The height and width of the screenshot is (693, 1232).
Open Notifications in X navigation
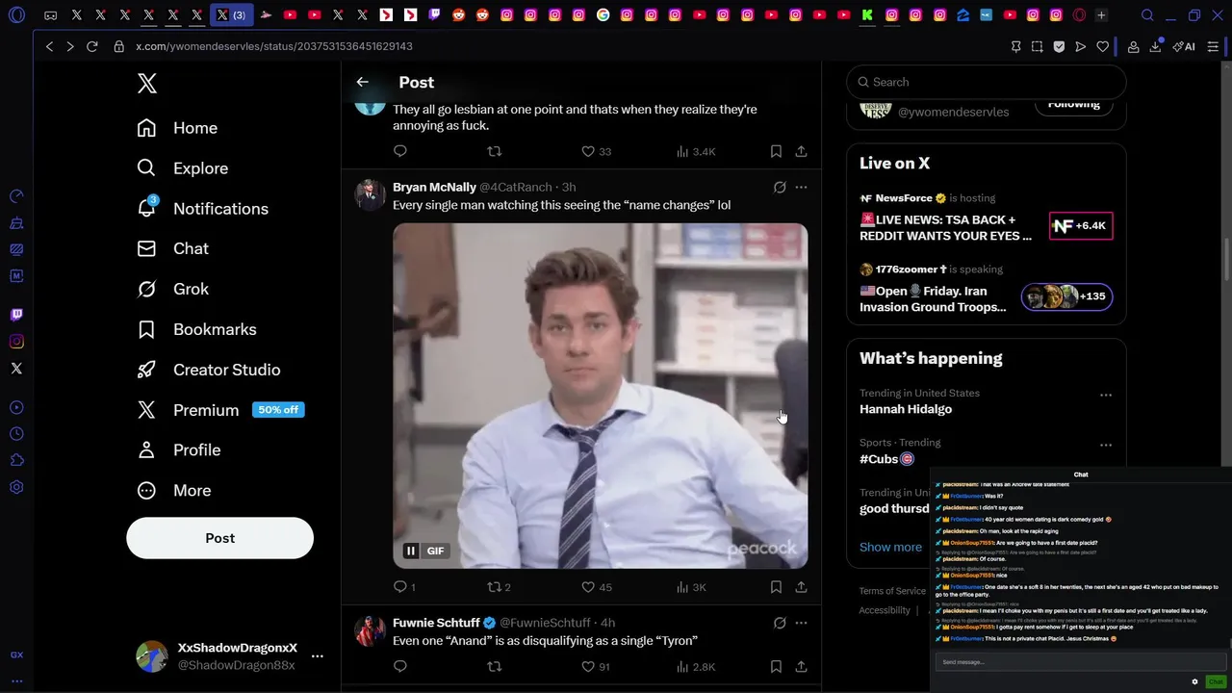pyautogui.click(x=203, y=209)
